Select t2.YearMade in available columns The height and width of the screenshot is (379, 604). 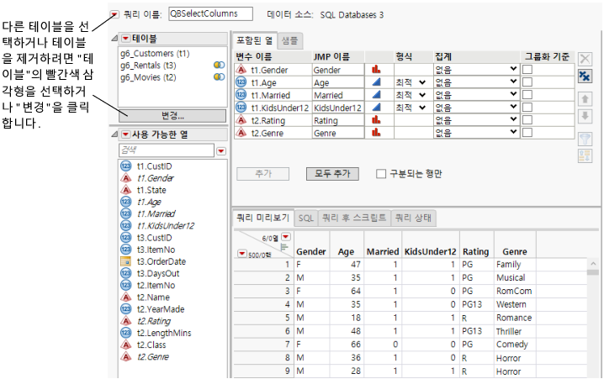coord(161,309)
